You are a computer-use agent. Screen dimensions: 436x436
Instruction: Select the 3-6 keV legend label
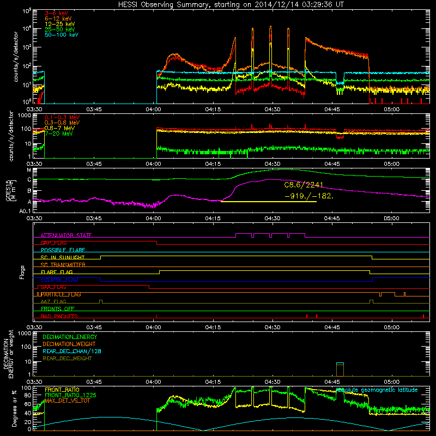click(56, 13)
